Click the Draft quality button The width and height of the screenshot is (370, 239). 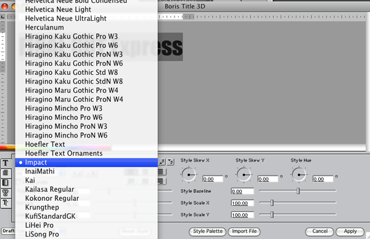pyautogui.click(x=8, y=231)
